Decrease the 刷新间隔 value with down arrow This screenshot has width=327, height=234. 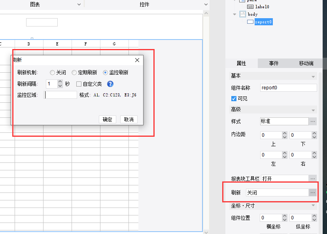click(60, 86)
